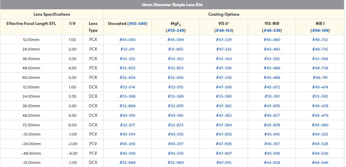Viewport: 346px width, 167px height.
Task: Open VIS-NIR lens #45-877
Action: 272,115
